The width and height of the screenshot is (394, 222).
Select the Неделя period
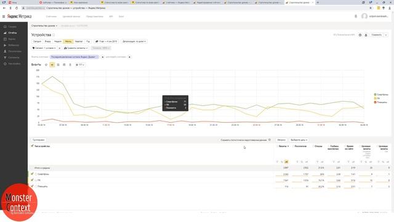[57, 41]
